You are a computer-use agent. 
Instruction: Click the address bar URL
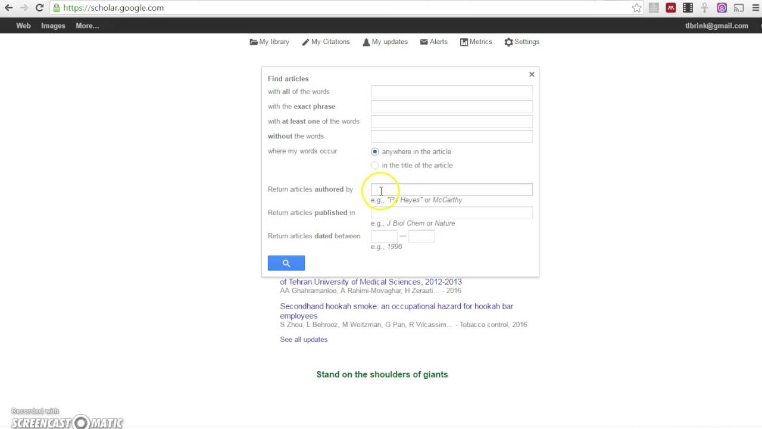[113, 8]
